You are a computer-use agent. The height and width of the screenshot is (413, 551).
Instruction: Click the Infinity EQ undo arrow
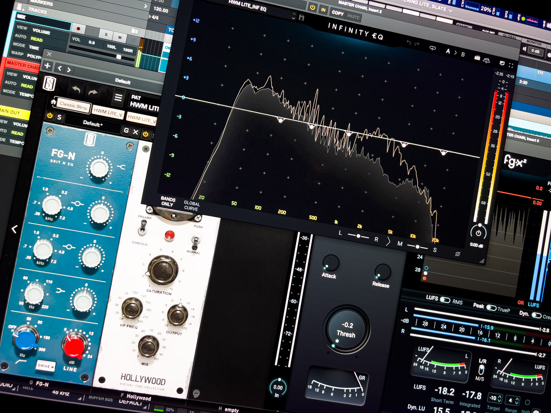409,43
